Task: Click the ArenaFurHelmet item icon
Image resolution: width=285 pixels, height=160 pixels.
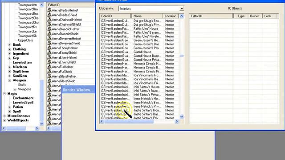Action: [49, 67]
